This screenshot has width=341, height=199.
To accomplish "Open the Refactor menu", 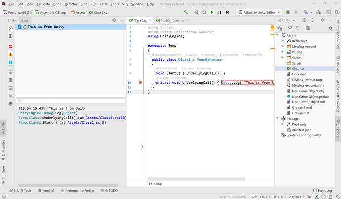I will coord(72,3).
